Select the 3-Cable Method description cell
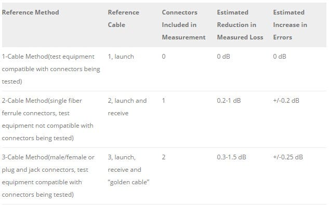The width and height of the screenshot is (329, 205). click(x=48, y=176)
